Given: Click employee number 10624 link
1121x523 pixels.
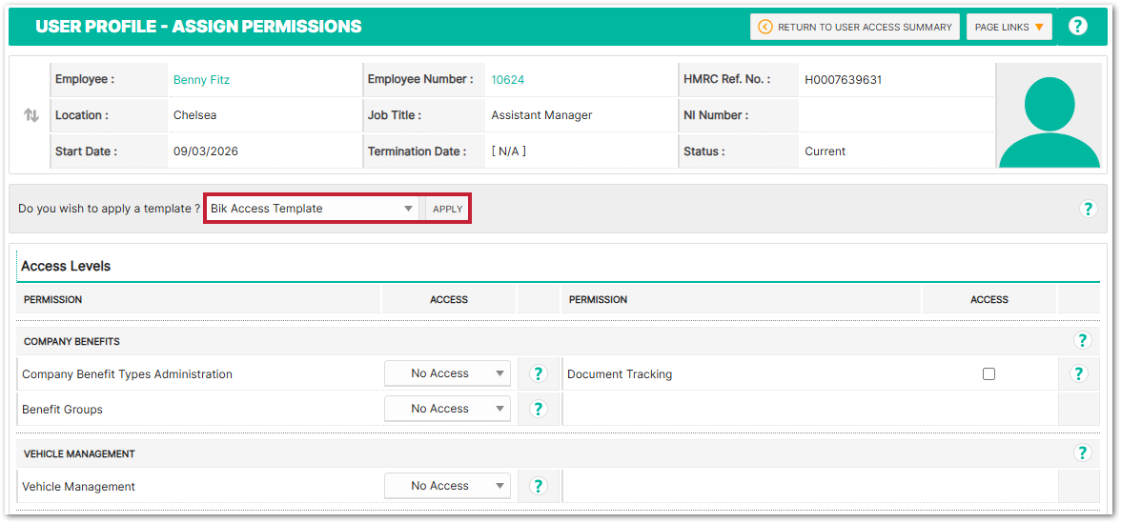Looking at the screenshot, I should click(507, 80).
